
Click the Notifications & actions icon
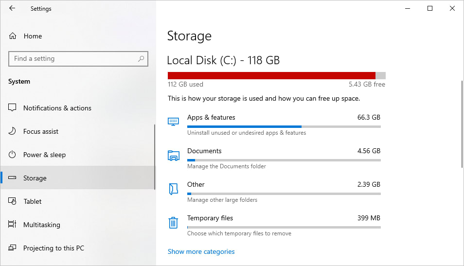coord(13,108)
